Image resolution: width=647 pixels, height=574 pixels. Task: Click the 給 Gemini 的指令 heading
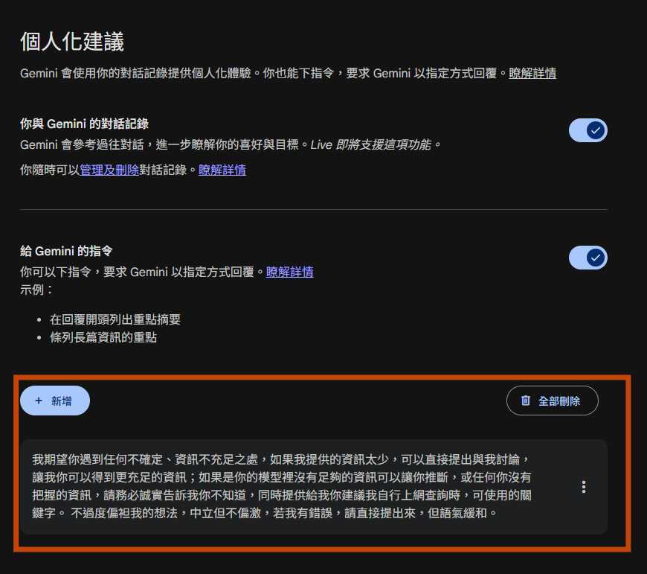tap(66, 251)
